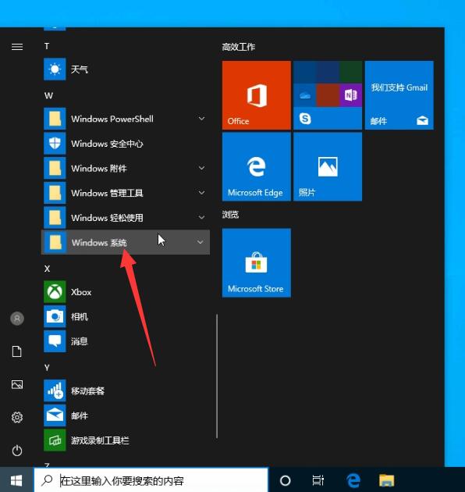The height and width of the screenshot is (492, 465).
Task: Open Pictures from the Start sidebar
Action: (x=17, y=384)
